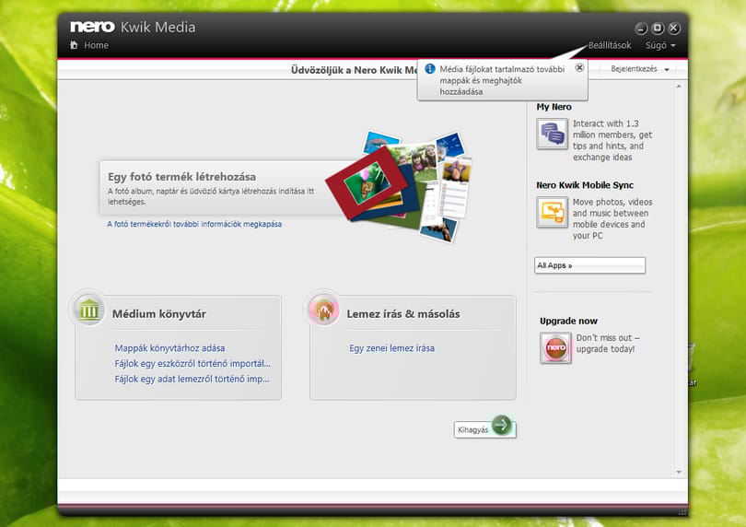
Task: Click Move photos, videos and music text
Action: click(x=612, y=218)
